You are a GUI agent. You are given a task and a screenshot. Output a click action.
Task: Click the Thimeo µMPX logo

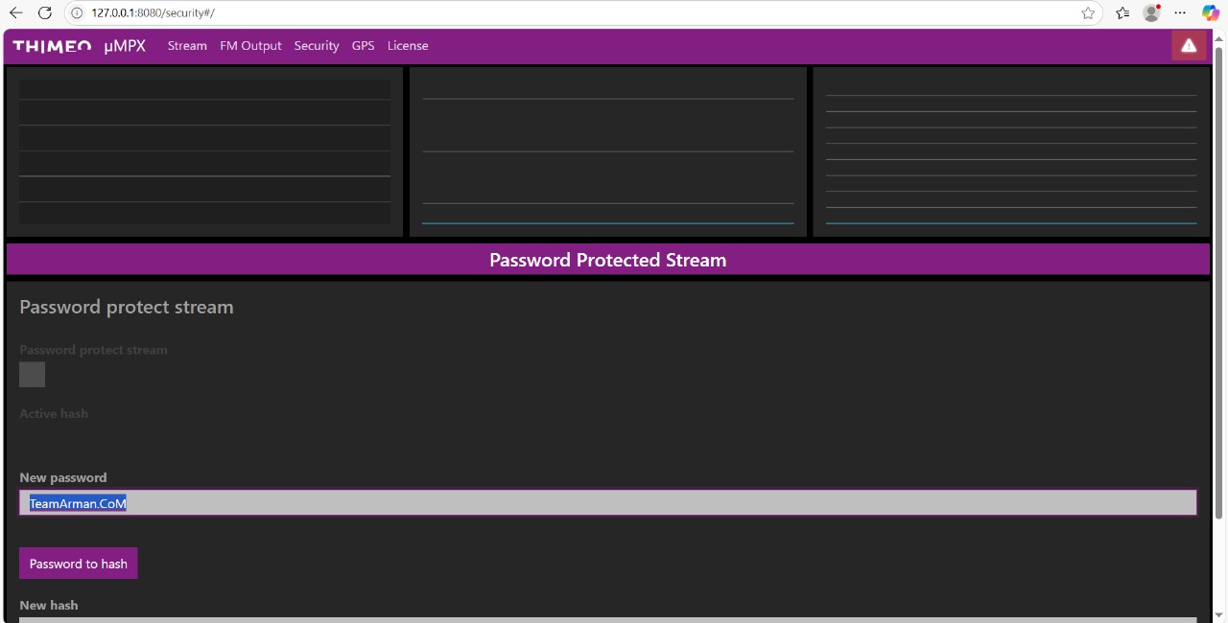pos(79,46)
